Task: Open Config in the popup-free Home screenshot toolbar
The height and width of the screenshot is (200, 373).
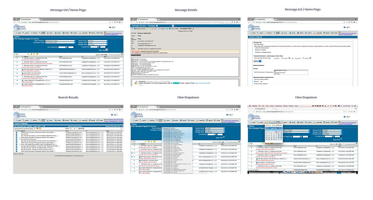Action: pos(100,33)
